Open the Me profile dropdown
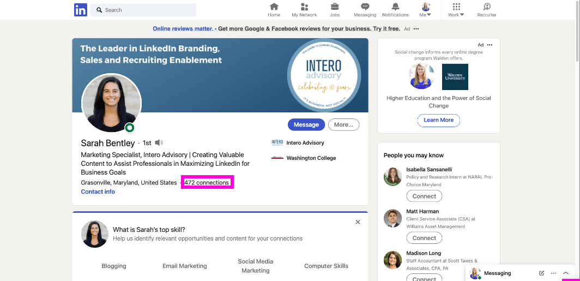This screenshot has width=580, height=281. pos(425,10)
